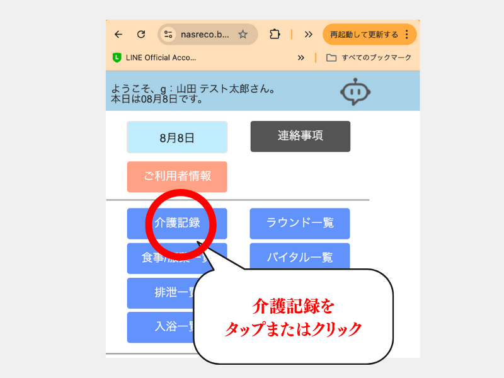View the バイタル一覧 list

(300, 257)
